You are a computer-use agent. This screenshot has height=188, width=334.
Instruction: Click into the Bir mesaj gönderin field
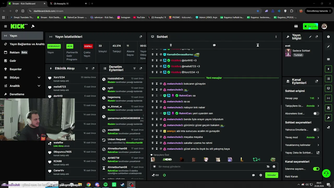[211, 167]
